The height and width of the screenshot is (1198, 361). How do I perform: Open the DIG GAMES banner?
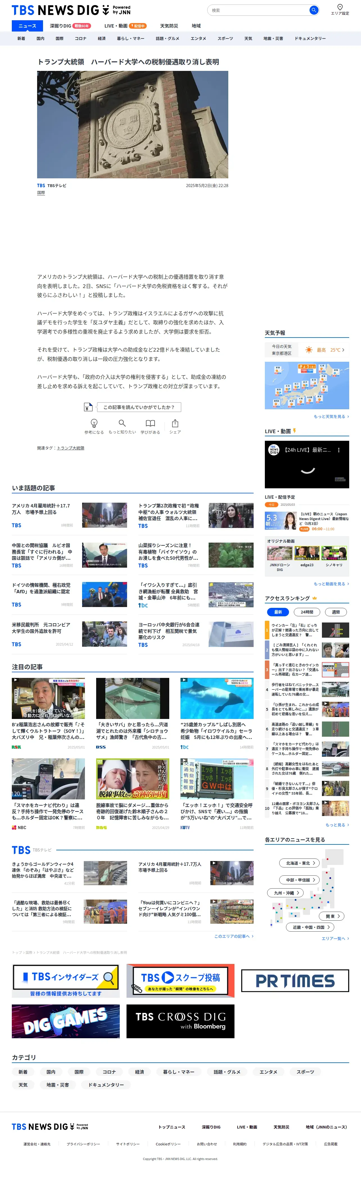(x=66, y=1021)
